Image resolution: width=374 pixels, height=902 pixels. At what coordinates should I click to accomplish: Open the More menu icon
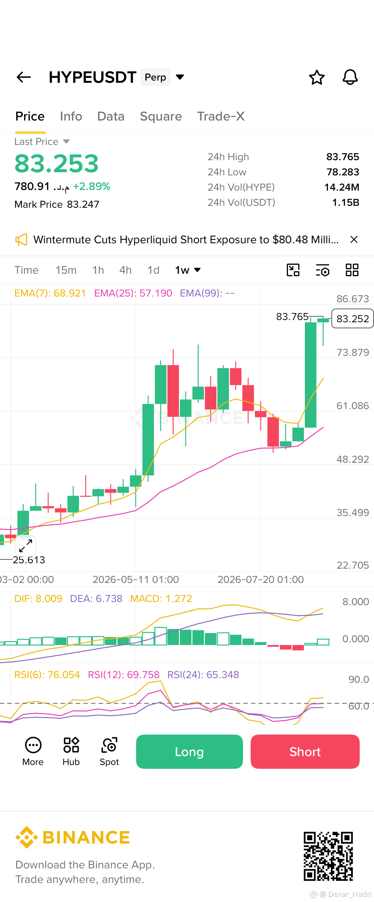[33, 751]
